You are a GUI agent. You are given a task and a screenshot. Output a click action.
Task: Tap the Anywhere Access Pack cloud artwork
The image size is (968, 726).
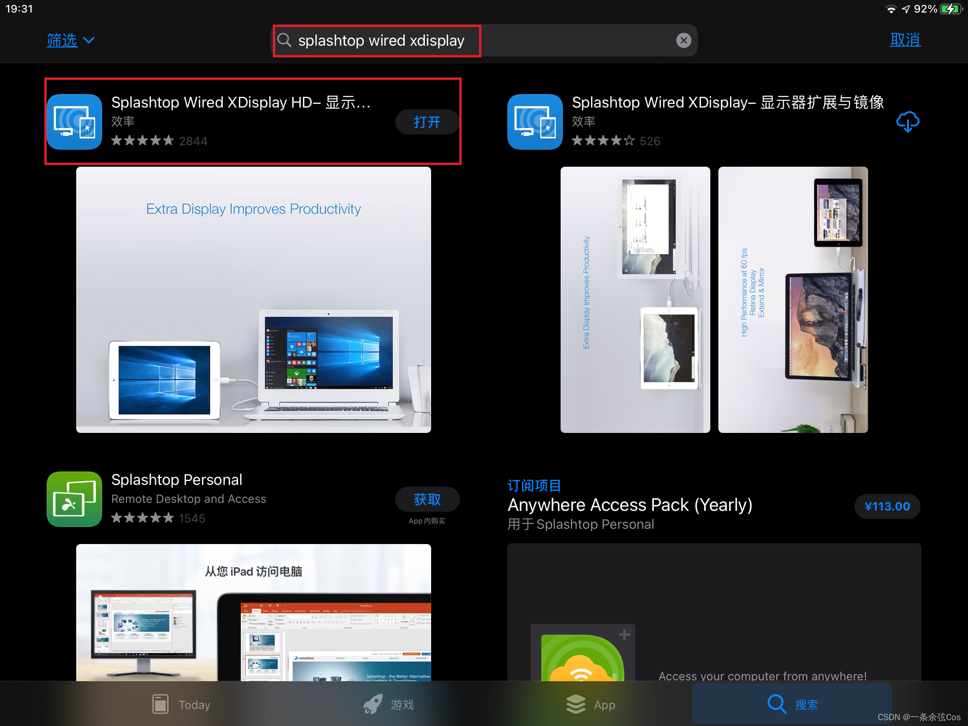tap(583, 653)
